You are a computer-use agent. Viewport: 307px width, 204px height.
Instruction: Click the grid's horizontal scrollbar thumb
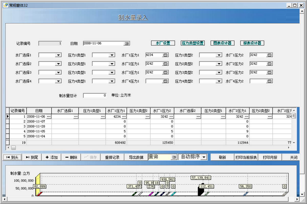pos(13,148)
